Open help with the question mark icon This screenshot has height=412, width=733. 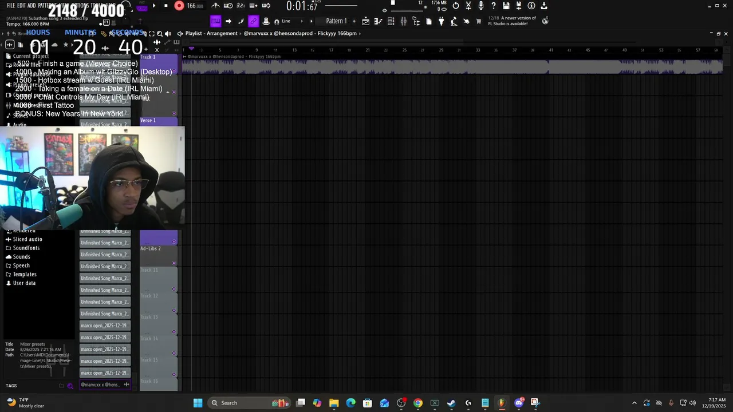coord(494,6)
